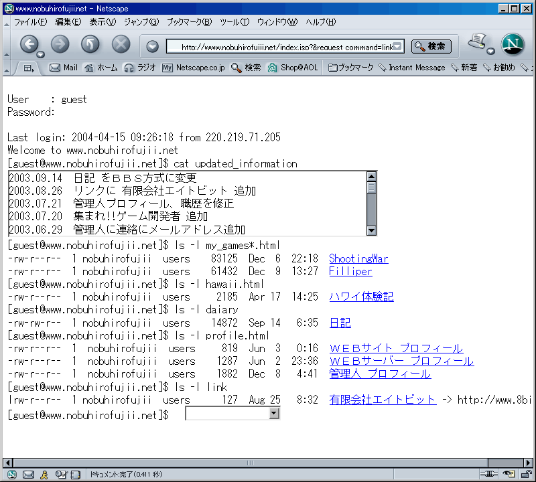Click the ホーム home shortcut
The image size is (536, 482).
pos(101,68)
